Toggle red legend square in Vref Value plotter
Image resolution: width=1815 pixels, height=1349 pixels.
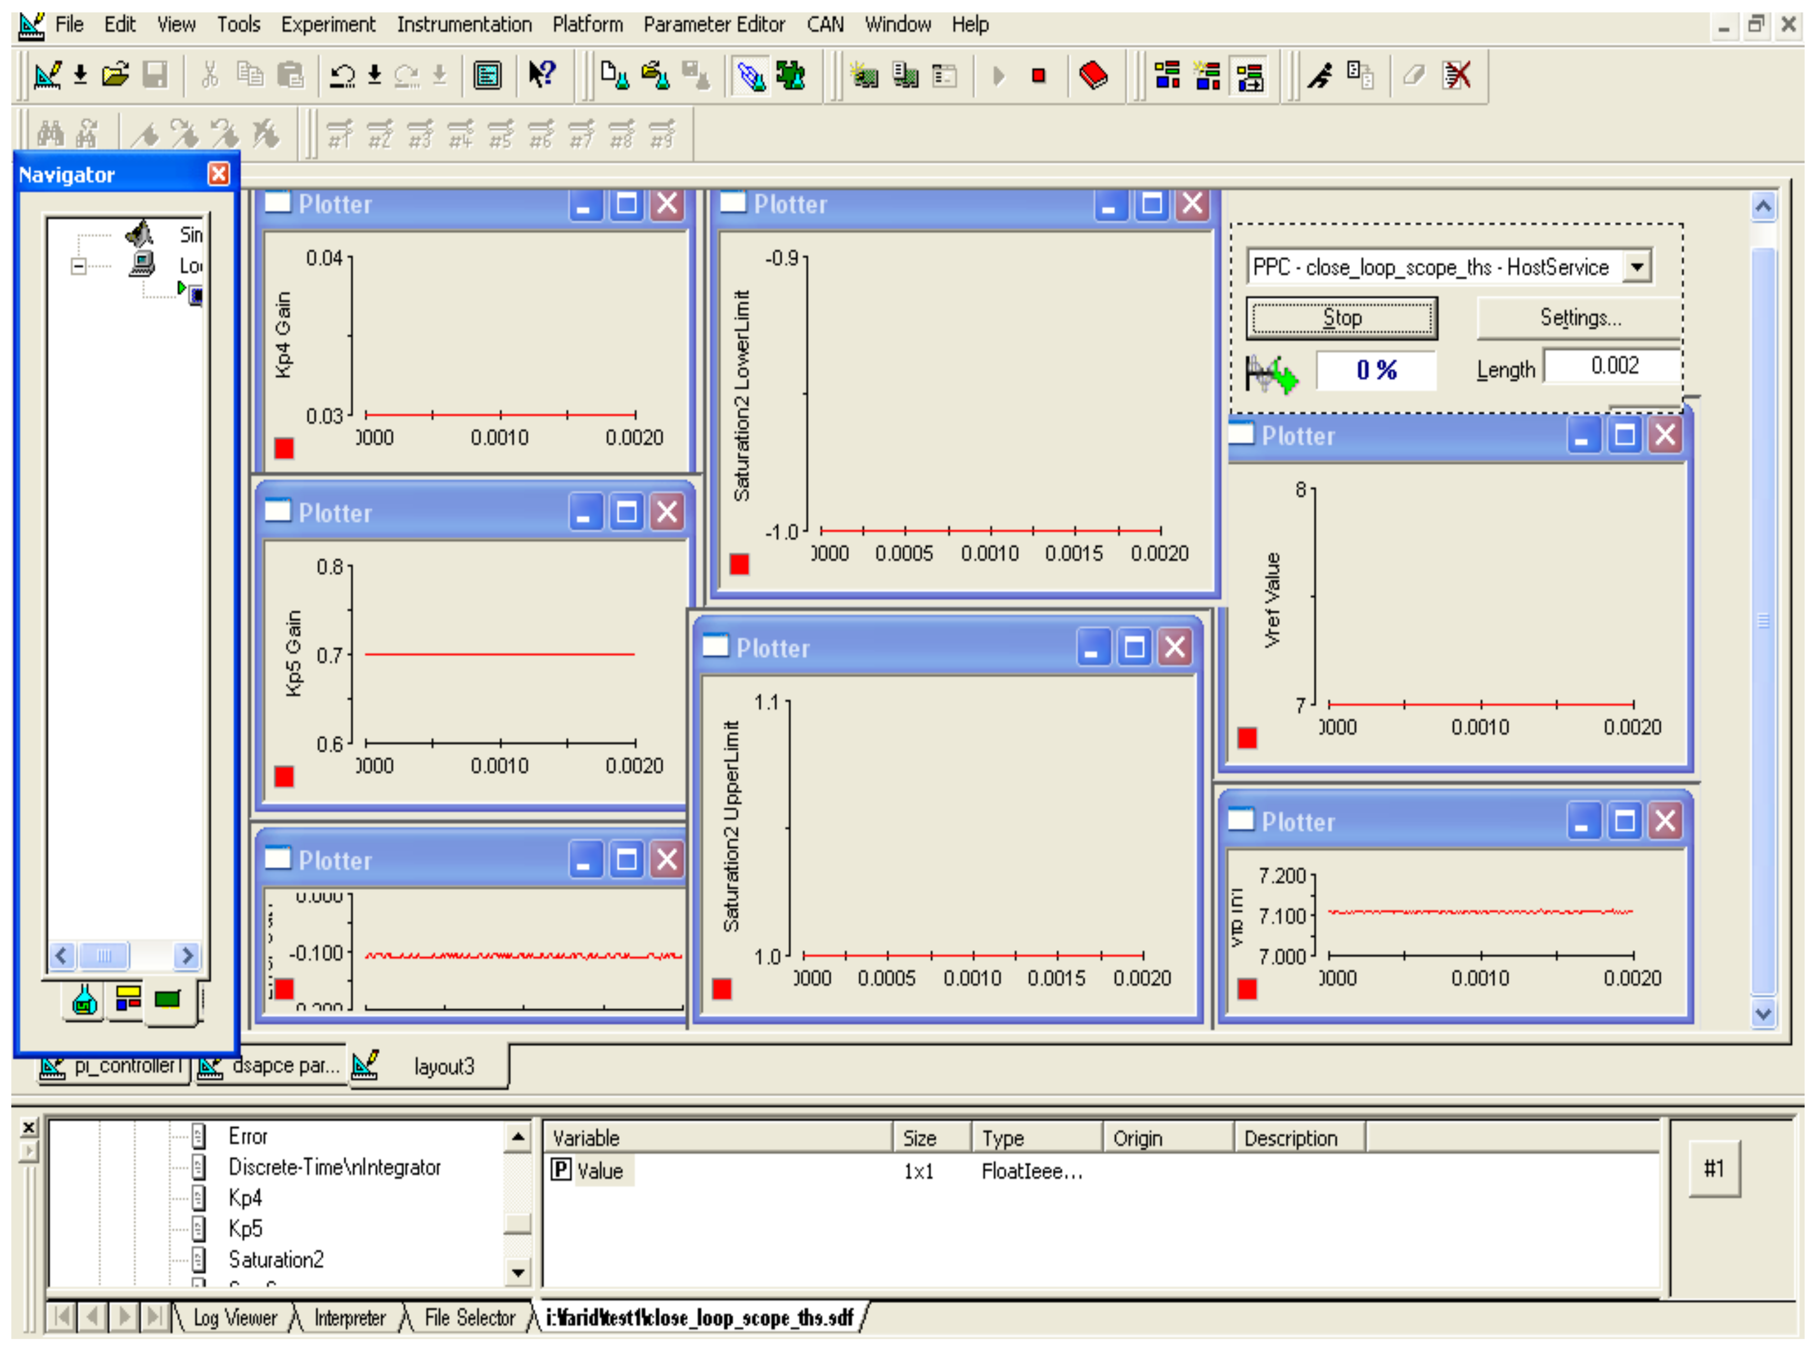click(x=1248, y=738)
